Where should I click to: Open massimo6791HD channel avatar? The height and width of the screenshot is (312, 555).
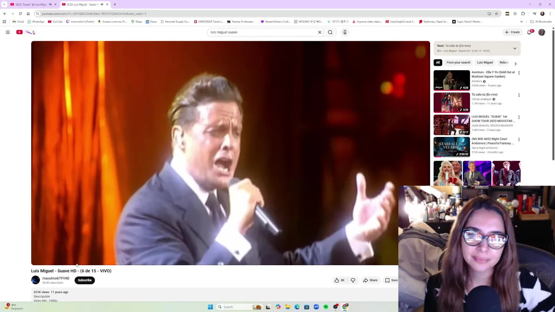(36, 280)
